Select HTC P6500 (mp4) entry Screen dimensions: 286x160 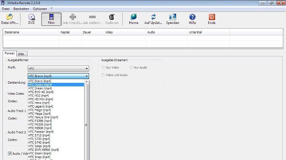[56, 128]
